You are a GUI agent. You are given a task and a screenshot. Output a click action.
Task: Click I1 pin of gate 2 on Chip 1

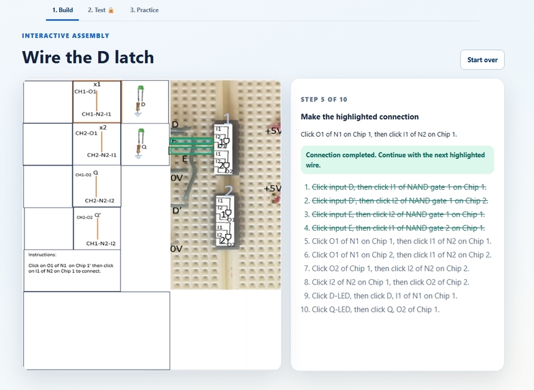(x=218, y=154)
